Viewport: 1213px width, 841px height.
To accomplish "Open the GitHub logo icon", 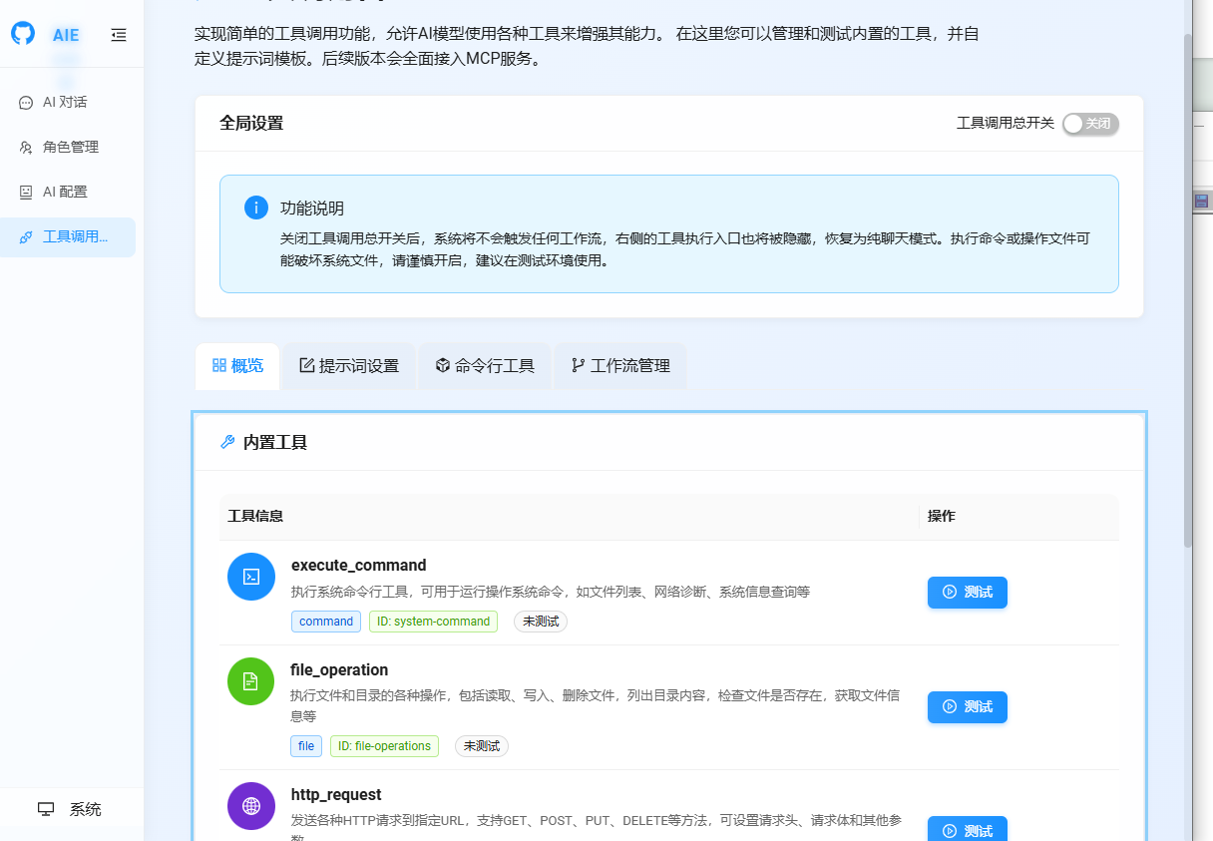I will click(23, 34).
